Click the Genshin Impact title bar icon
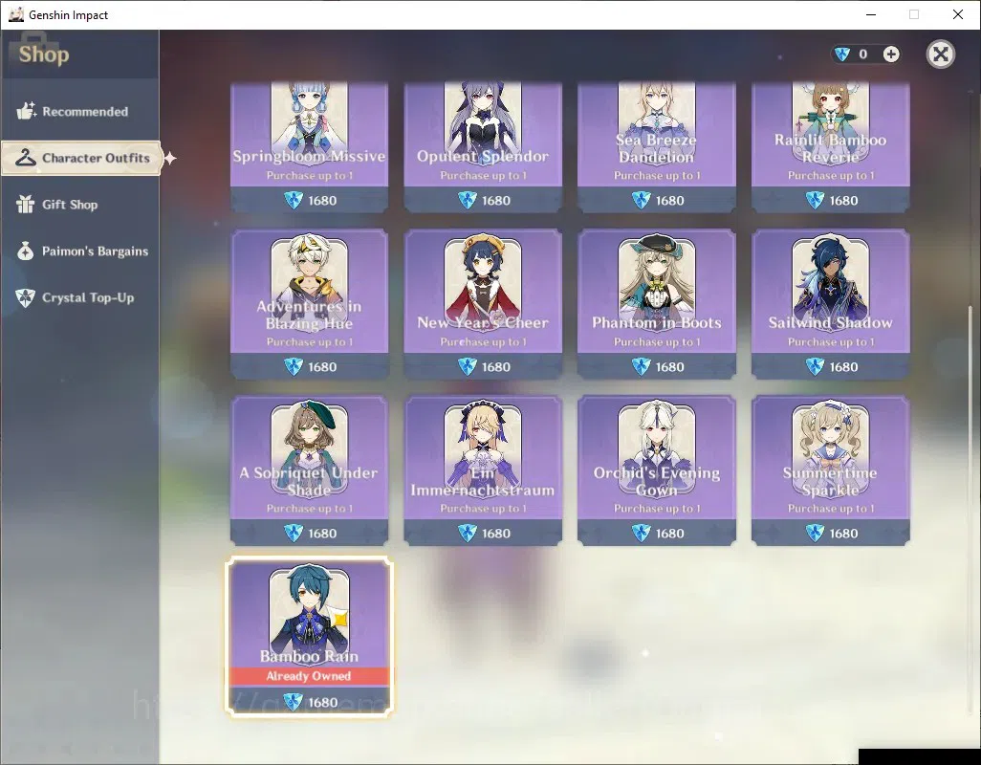This screenshot has height=765, width=981. coord(15,14)
